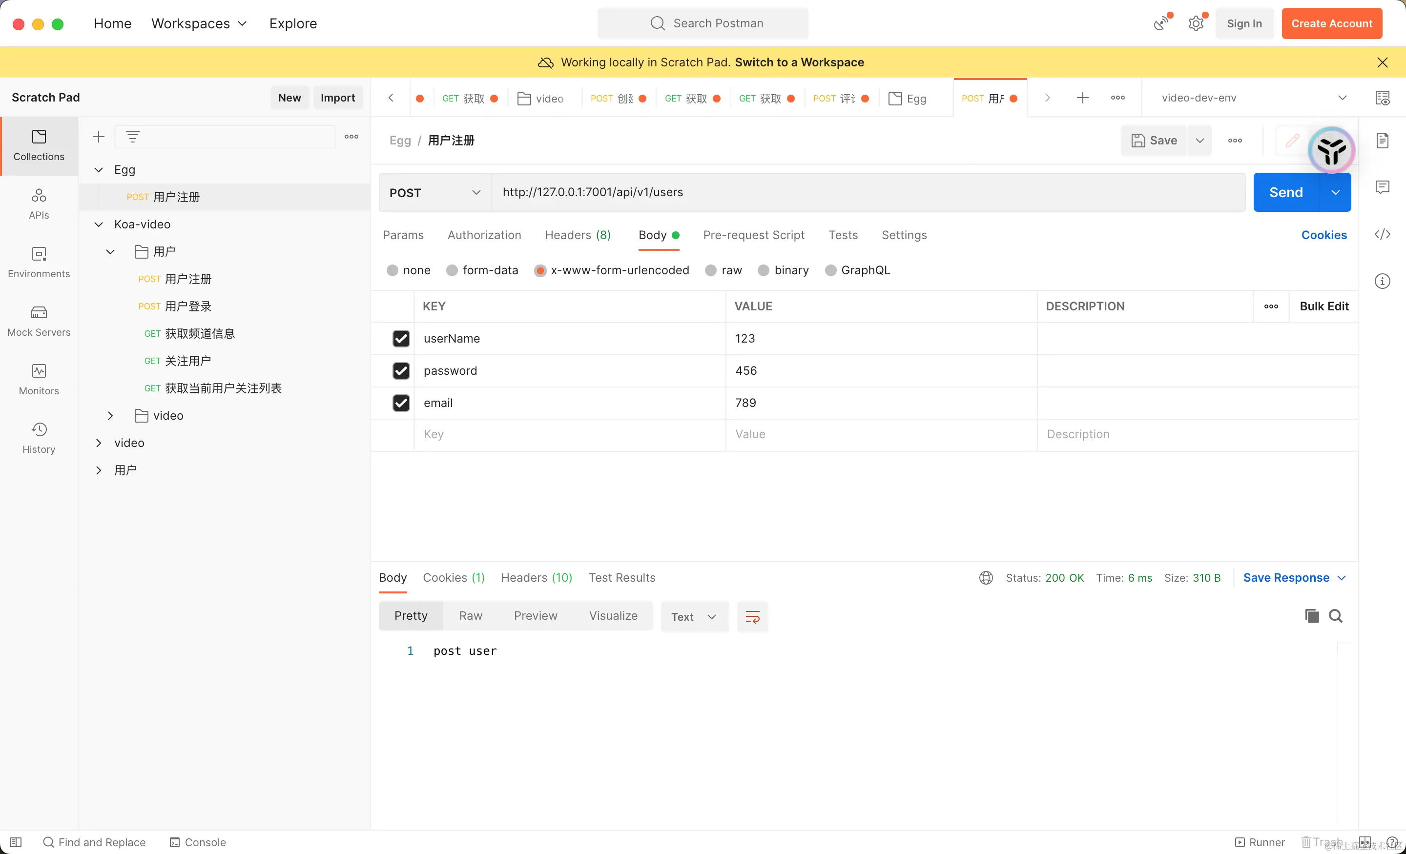Switch to the Authorization tab
The width and height of the screenshot is (1406, 854).
pyautogui.click(x=484, y=235)
